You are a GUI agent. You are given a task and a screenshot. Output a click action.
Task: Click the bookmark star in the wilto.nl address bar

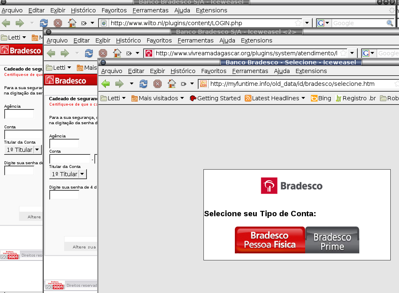[298, 23]
